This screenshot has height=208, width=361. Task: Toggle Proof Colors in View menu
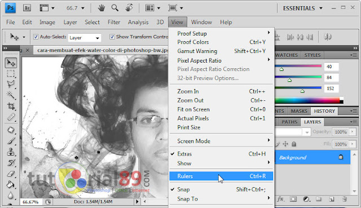[221, 42]
